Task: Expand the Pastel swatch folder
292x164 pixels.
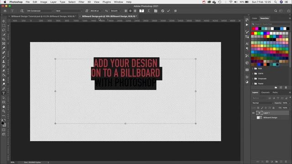Action: coord(253,84)
